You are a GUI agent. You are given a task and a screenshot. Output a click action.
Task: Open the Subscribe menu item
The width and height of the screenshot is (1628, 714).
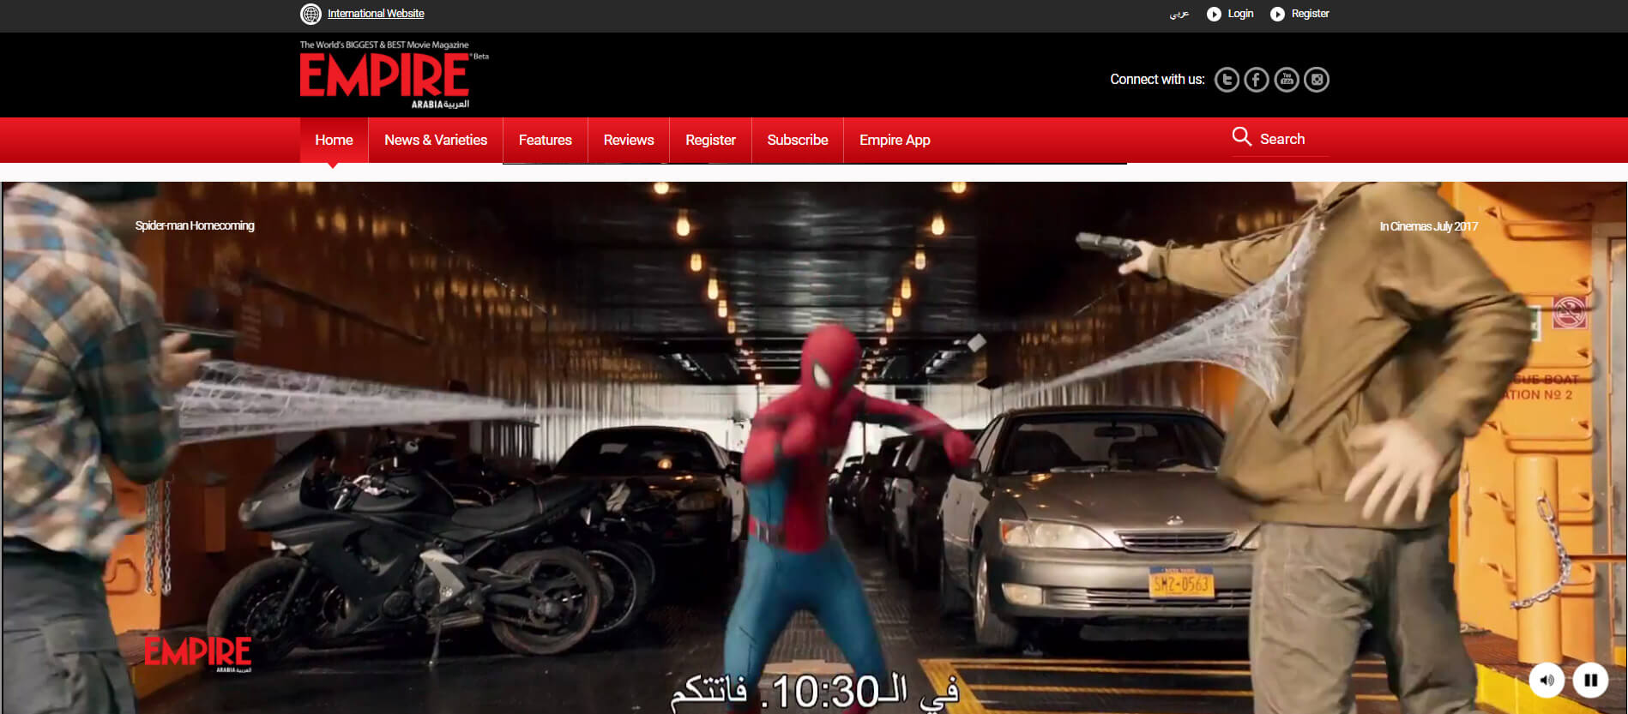click(x=798, y=140)
